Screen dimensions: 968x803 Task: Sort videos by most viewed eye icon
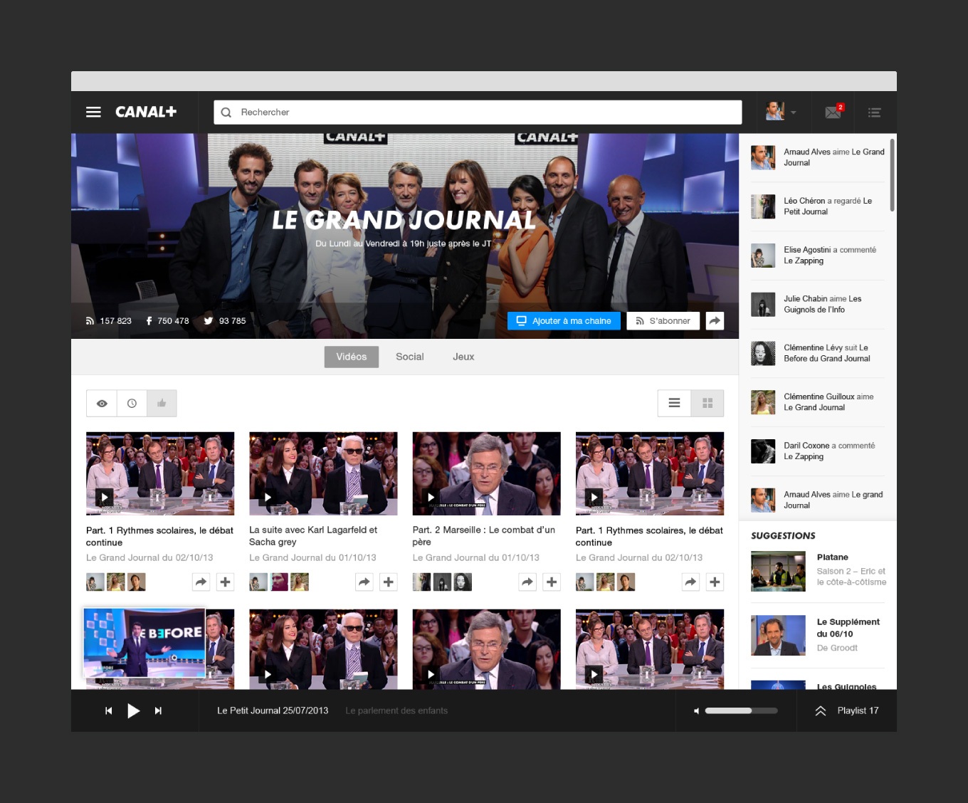click(102, 404)
